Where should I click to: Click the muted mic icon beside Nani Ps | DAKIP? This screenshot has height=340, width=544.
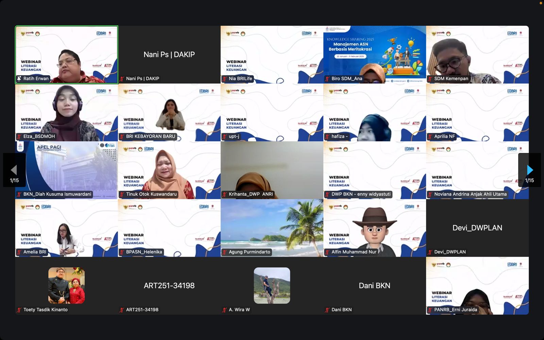[121, 79]
